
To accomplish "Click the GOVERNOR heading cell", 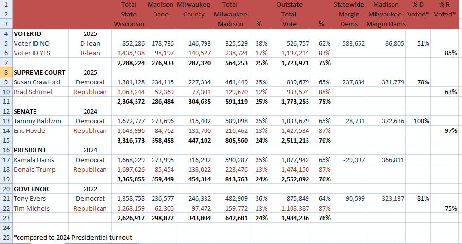I will coord(41,189).
